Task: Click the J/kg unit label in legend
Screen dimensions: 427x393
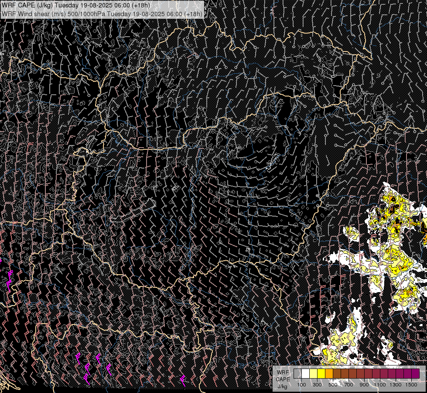Action: 282,386
